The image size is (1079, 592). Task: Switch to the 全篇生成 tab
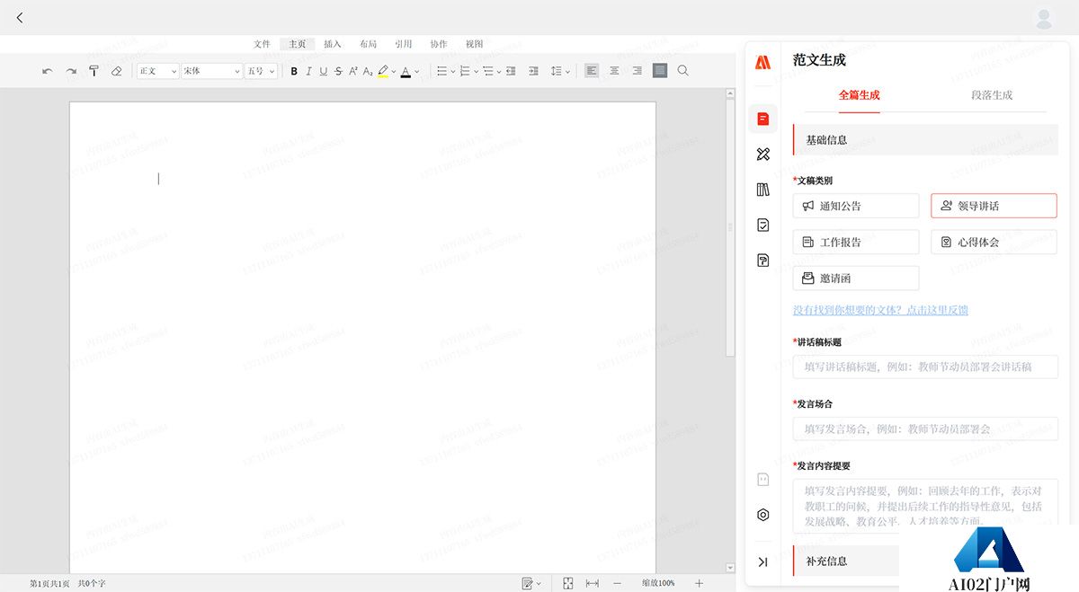(859, 94)
